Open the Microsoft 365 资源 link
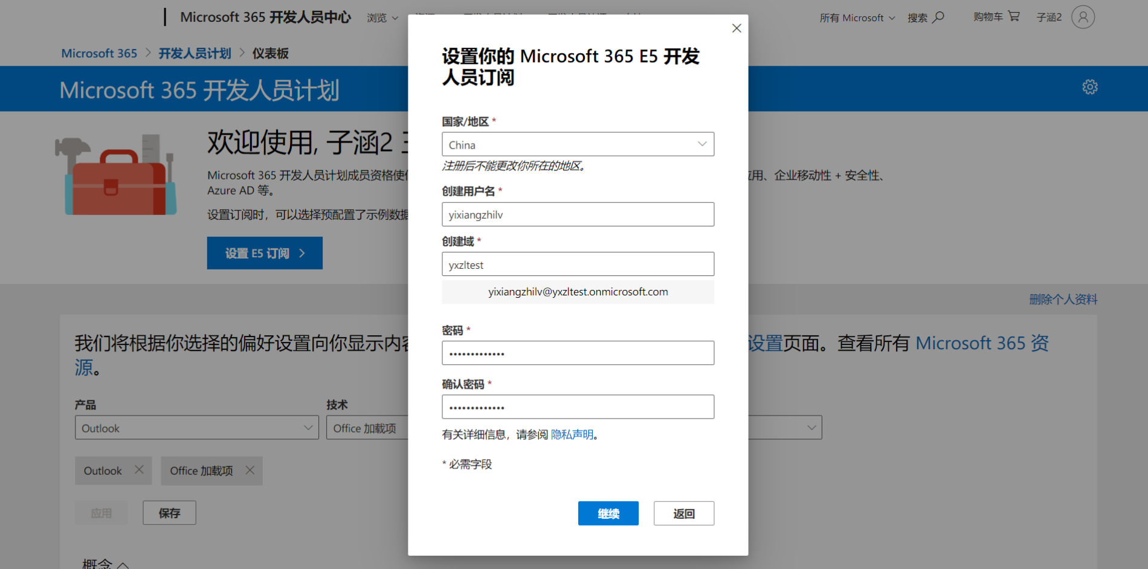Image resolution: width=1148 pixels, height=569 pixels. coord(982,343)
